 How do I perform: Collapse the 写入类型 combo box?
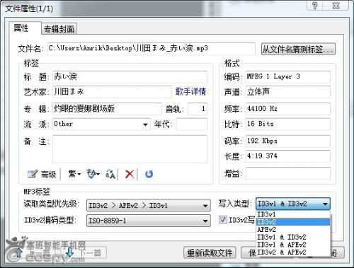tap(325, 204)
